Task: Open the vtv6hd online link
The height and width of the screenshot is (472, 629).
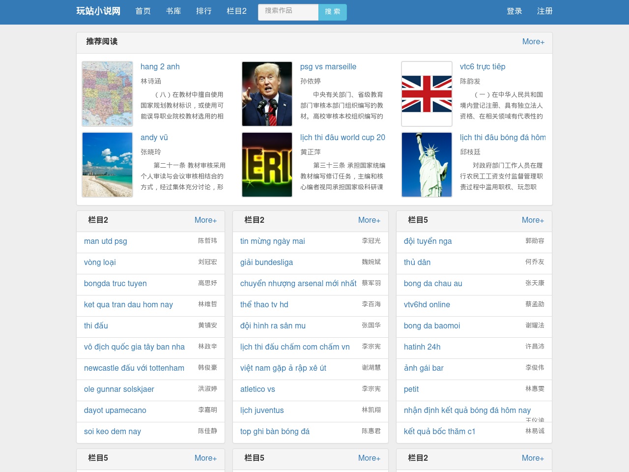Action: (x=427, y=305)
